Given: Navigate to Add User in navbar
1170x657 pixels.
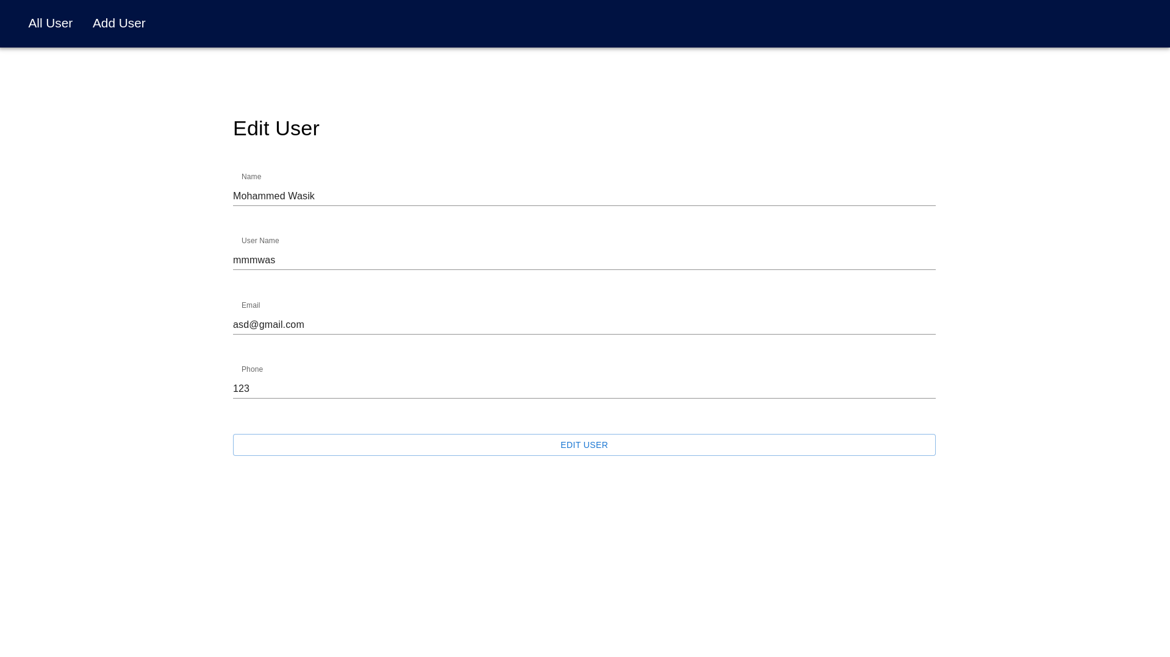Looking at the screenshot, I should tap(119, 23).
